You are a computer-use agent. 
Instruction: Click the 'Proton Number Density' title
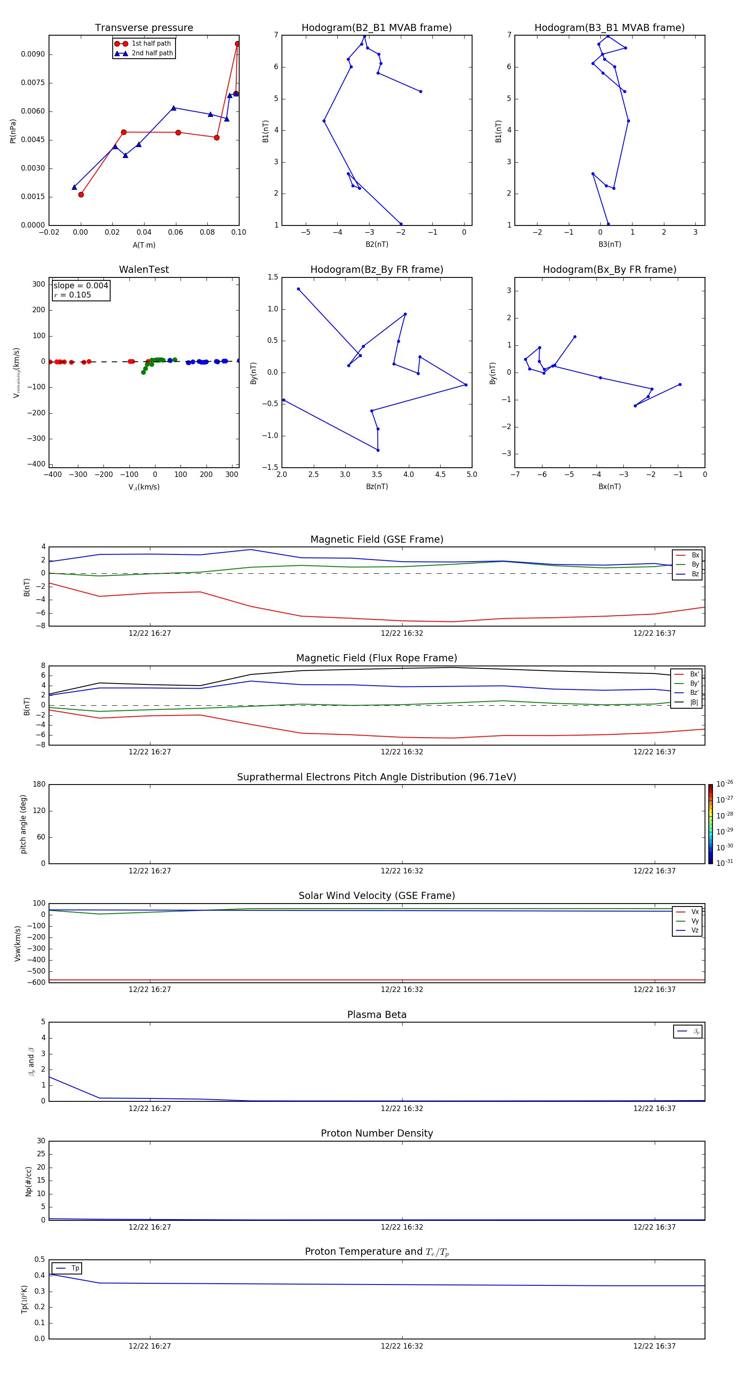point(377,1133)
